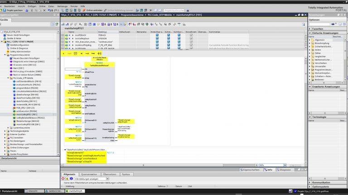Viewport: 348px width, 195px height.
Task: Open the Bearbeiten menu
Action: pyautogui.click(x=10, y=6)
